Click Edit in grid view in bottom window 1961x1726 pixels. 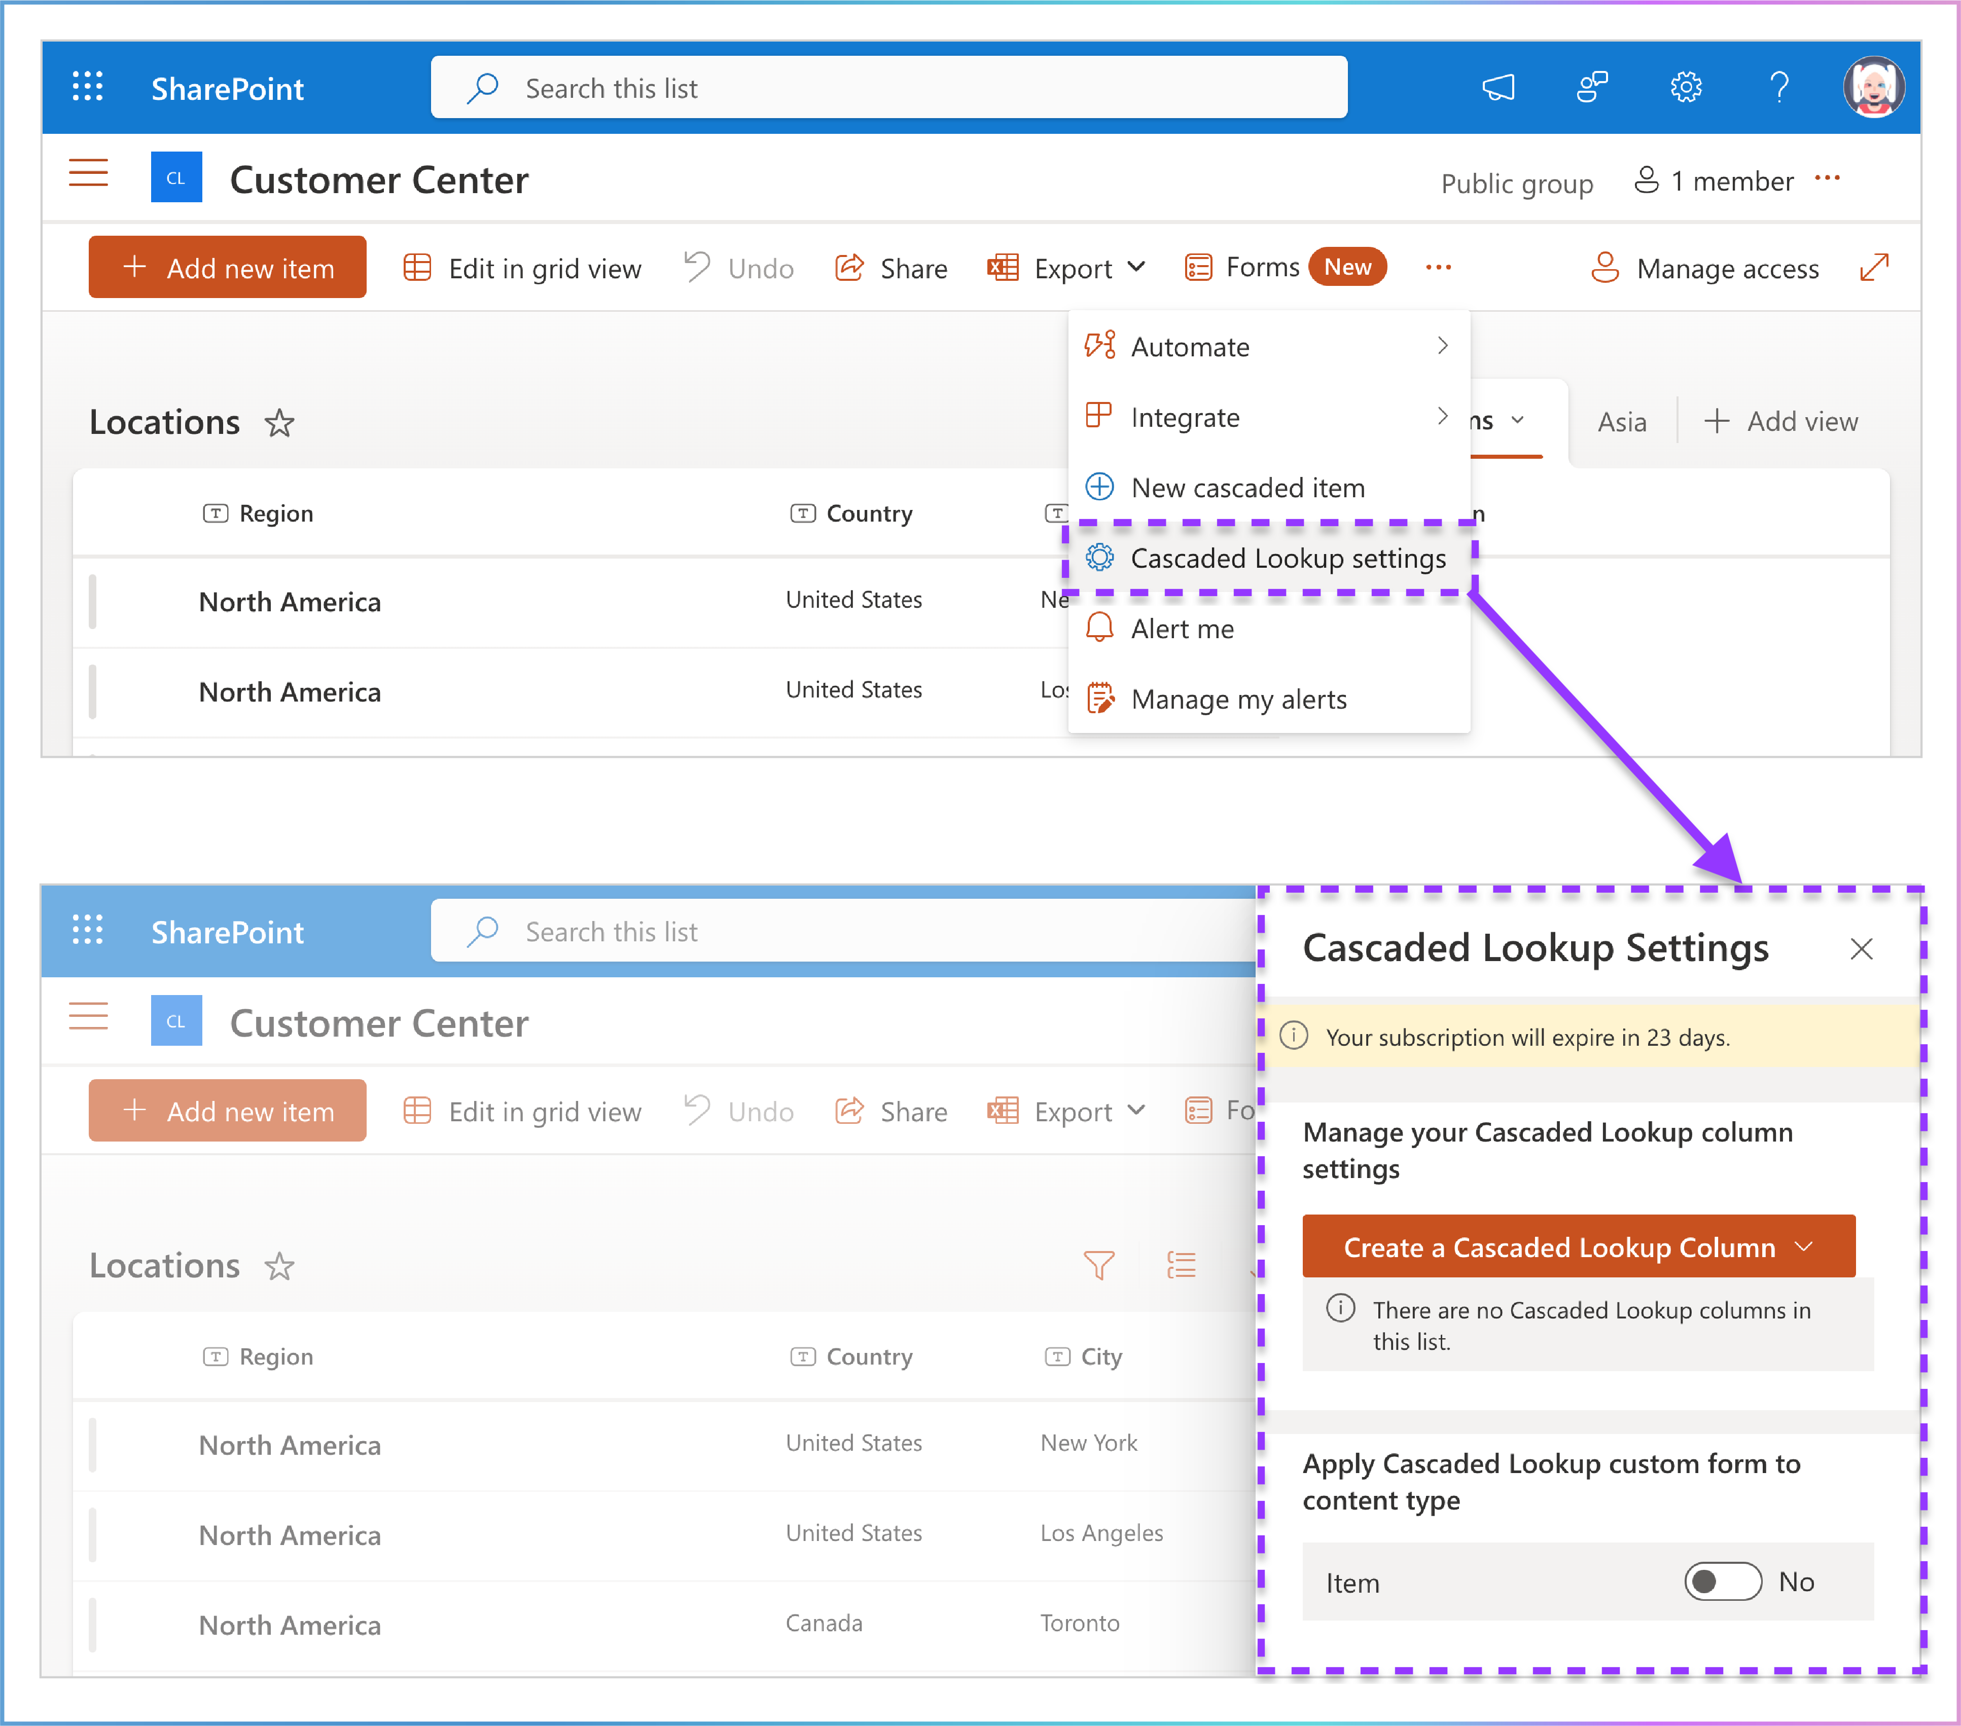click(522, 1111)
